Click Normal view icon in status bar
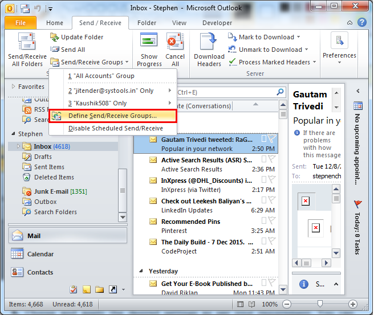The image size is (374, 315). pos(240,304)
